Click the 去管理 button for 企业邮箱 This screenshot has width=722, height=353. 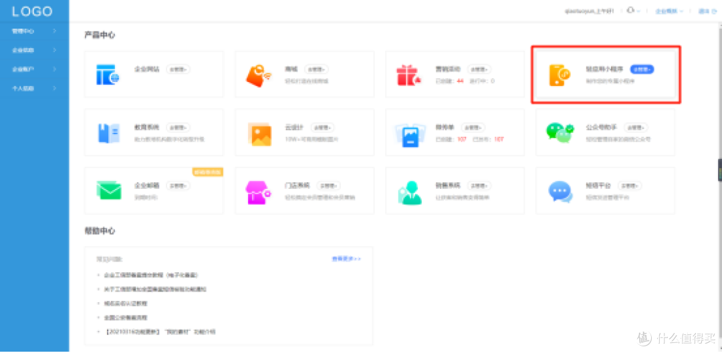(178, 186)
